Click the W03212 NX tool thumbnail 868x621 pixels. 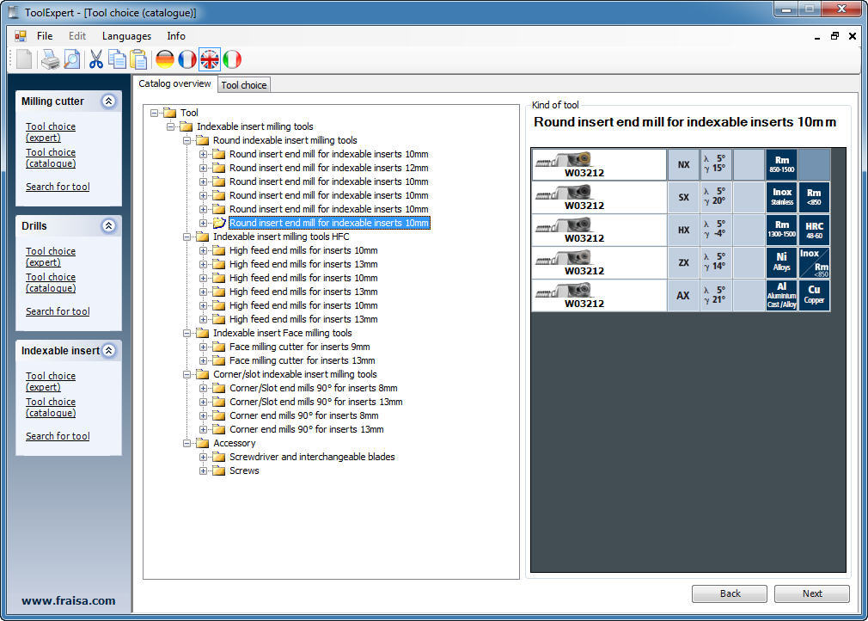click(x=599, y=163)
